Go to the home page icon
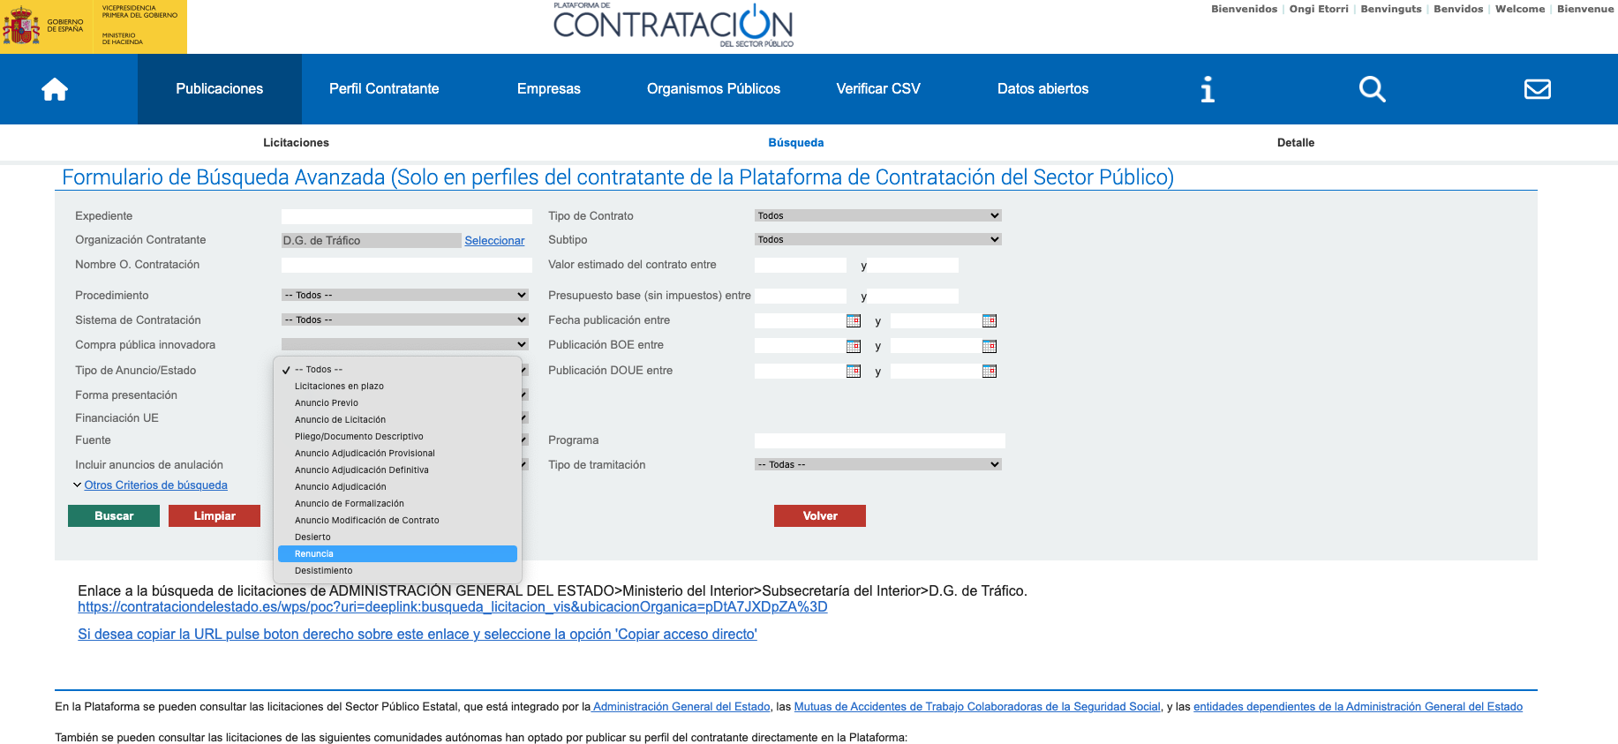 tap(55, 89)
